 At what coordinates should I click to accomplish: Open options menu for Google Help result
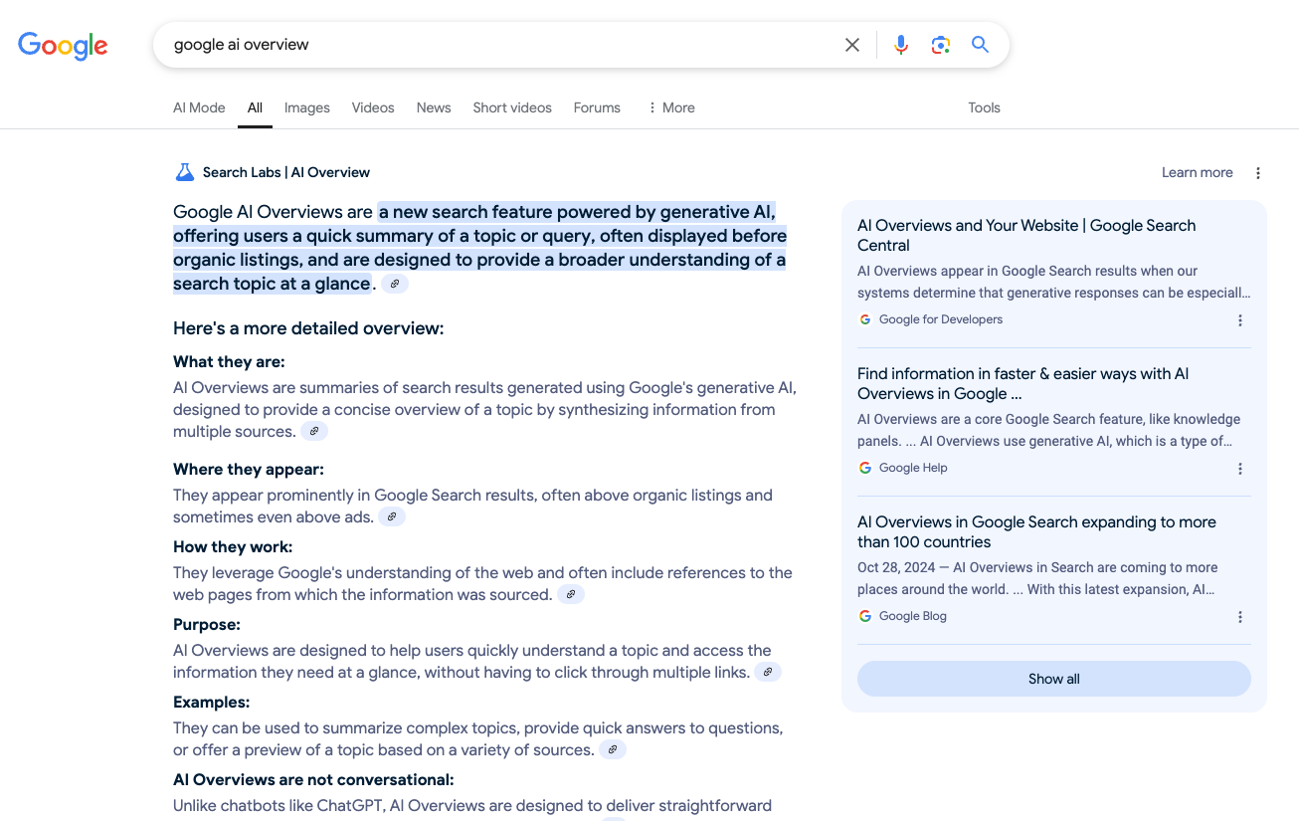[1240, 469]
